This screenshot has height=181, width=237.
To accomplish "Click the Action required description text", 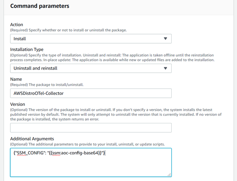I will (68, 30).
